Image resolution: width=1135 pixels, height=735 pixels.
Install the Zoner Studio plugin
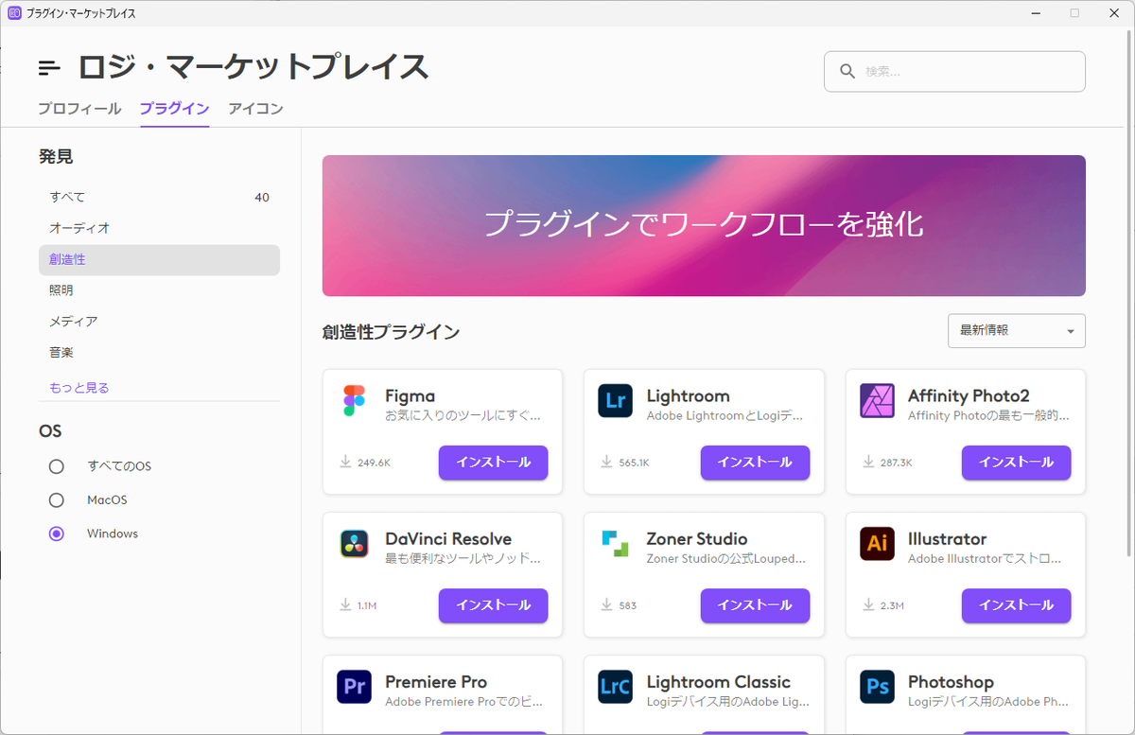(x=755, y=605)
